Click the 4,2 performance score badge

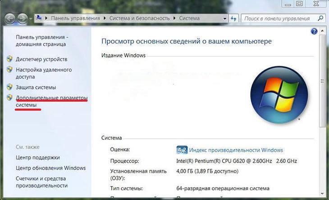182,150
